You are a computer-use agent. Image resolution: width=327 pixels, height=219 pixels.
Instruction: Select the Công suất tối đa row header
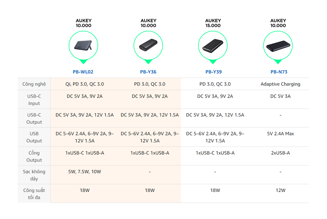pyautogui.click(x=34, y=194)
